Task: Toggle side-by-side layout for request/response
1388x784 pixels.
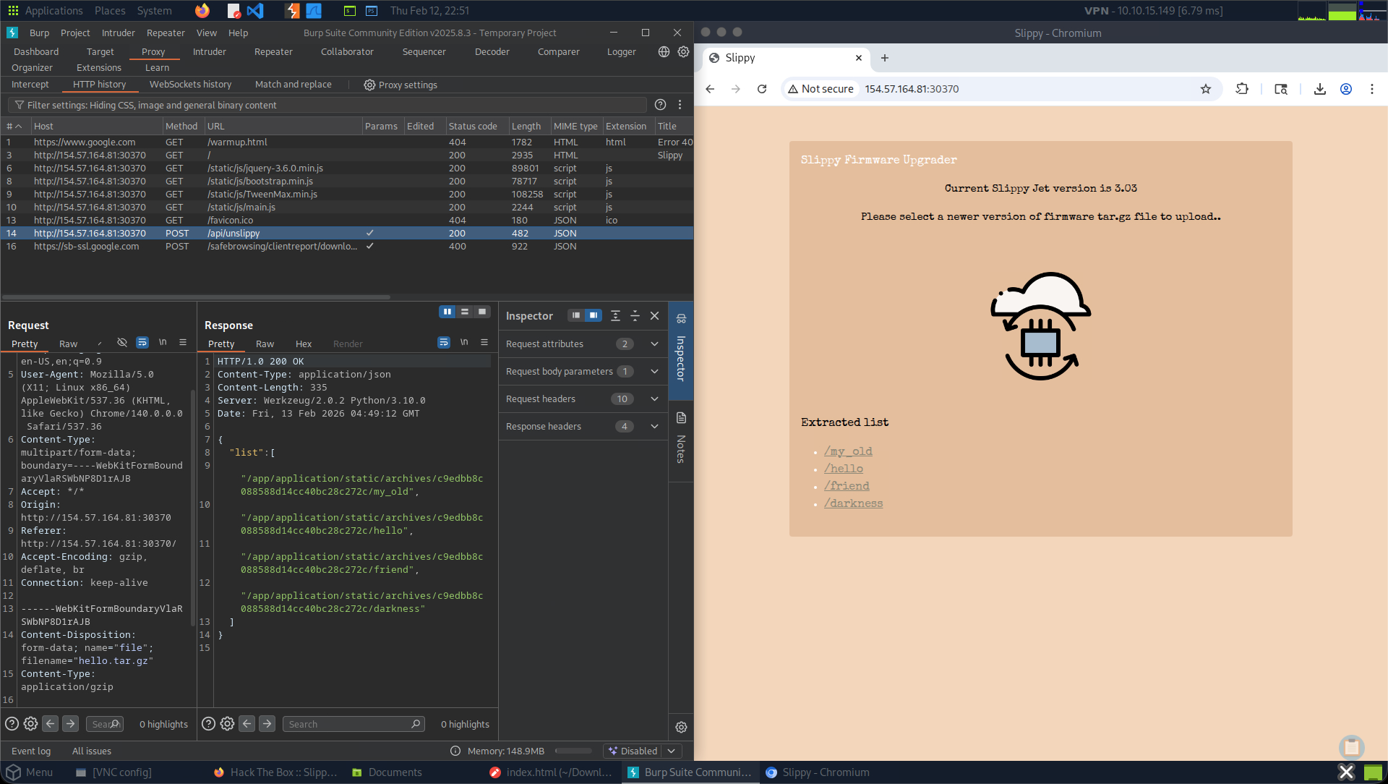Action: [447, 312]
